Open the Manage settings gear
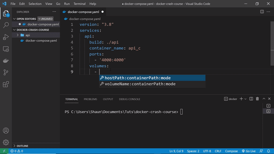Image resolution: width=274 pixels, height=154 pixels. pos(6,142)
